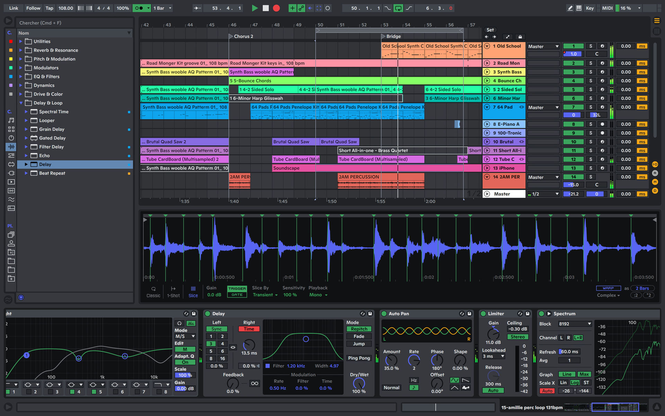Viewport: 665px width, 416px height.
Task: Unfold the 1 Old School track
Action: tap(487, 46)
